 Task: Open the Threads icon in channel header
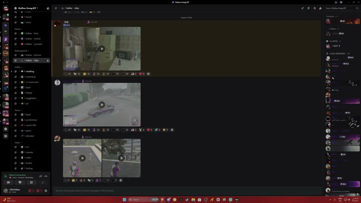coord(303,8)
